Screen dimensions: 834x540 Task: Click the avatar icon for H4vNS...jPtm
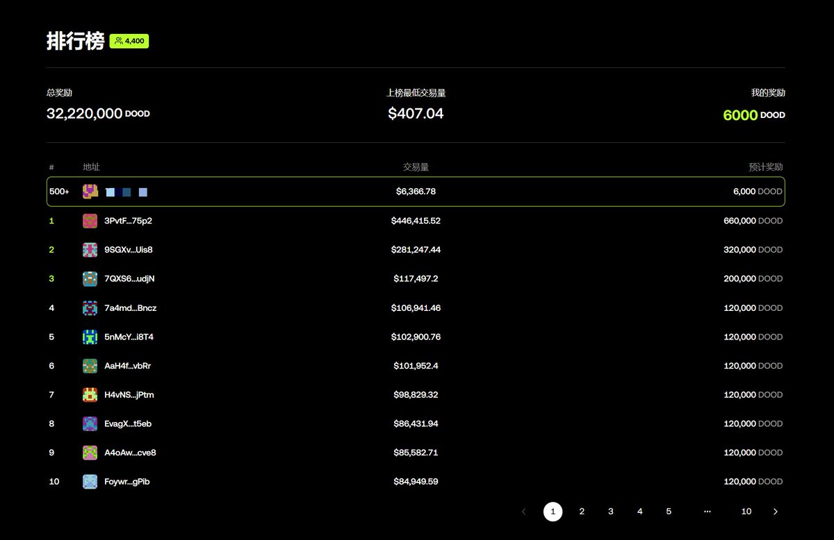click(90, 395)
